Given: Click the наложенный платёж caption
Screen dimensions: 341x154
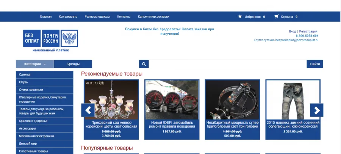Looking at the screenshot, I should [x=51, y=51].
